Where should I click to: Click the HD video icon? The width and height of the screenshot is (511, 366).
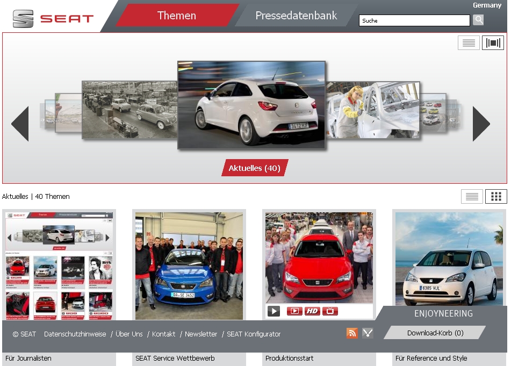[312, 311]
